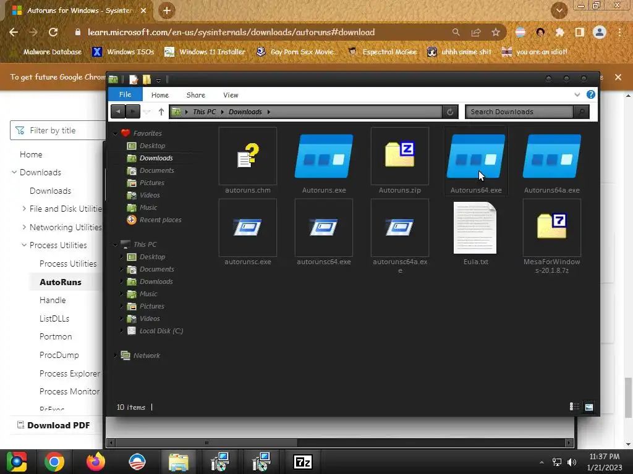Collapse the Favorites tree section
This screenshot has height=474, width=633.
(116, 133)
